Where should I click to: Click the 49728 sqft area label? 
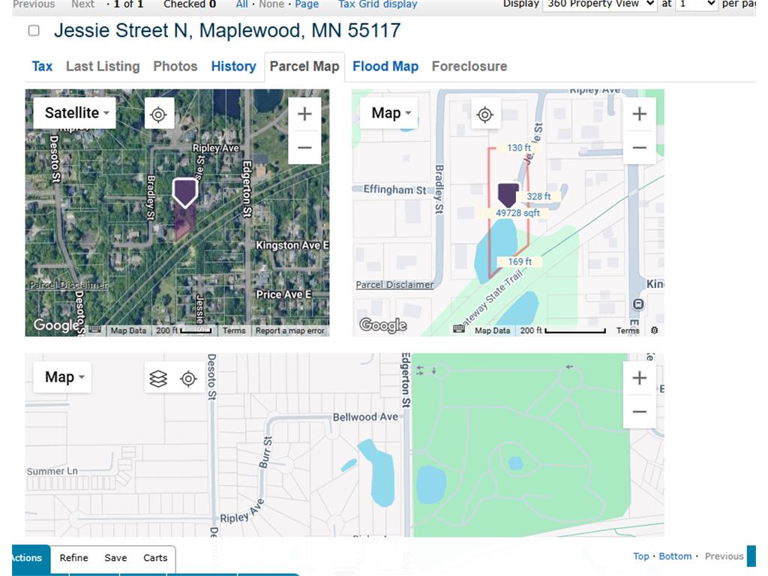pos(517,213)
